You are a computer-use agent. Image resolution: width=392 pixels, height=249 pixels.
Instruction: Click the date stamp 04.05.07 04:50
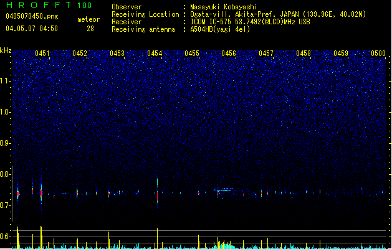click(32, 29)
